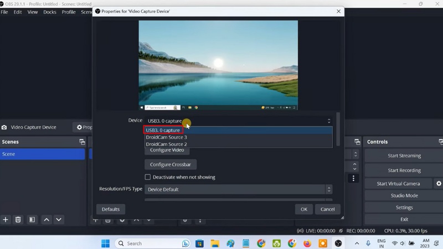This screenshot has width=443, height=249.
Task: Open Notepad icon in taskbar
Action: [x=246, y=243]
